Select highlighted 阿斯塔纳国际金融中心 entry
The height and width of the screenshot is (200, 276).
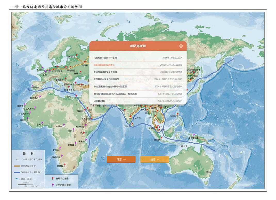(x=104, y=65)
